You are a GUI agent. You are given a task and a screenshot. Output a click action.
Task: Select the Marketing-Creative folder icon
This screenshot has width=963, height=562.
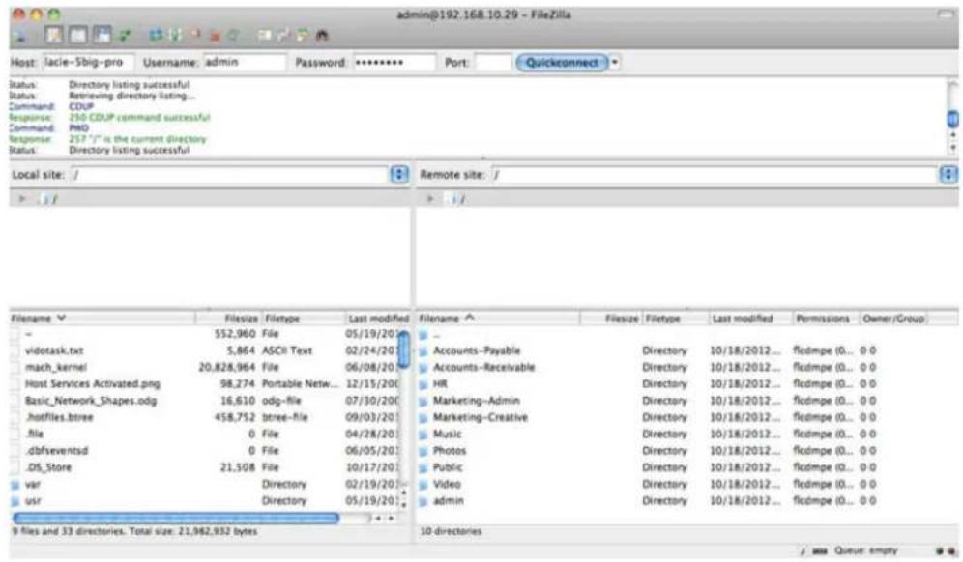point(423,418)
